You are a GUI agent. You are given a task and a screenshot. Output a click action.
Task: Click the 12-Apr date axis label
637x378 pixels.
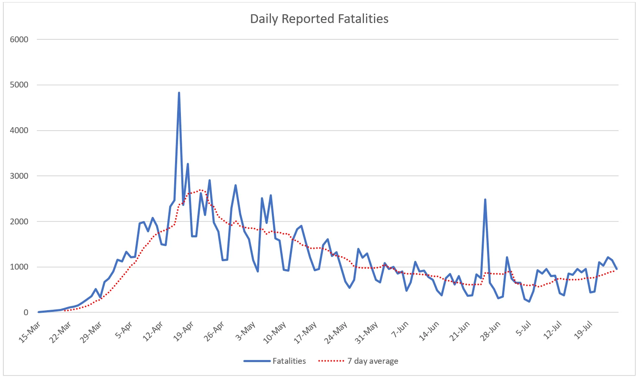click(153, 332)
